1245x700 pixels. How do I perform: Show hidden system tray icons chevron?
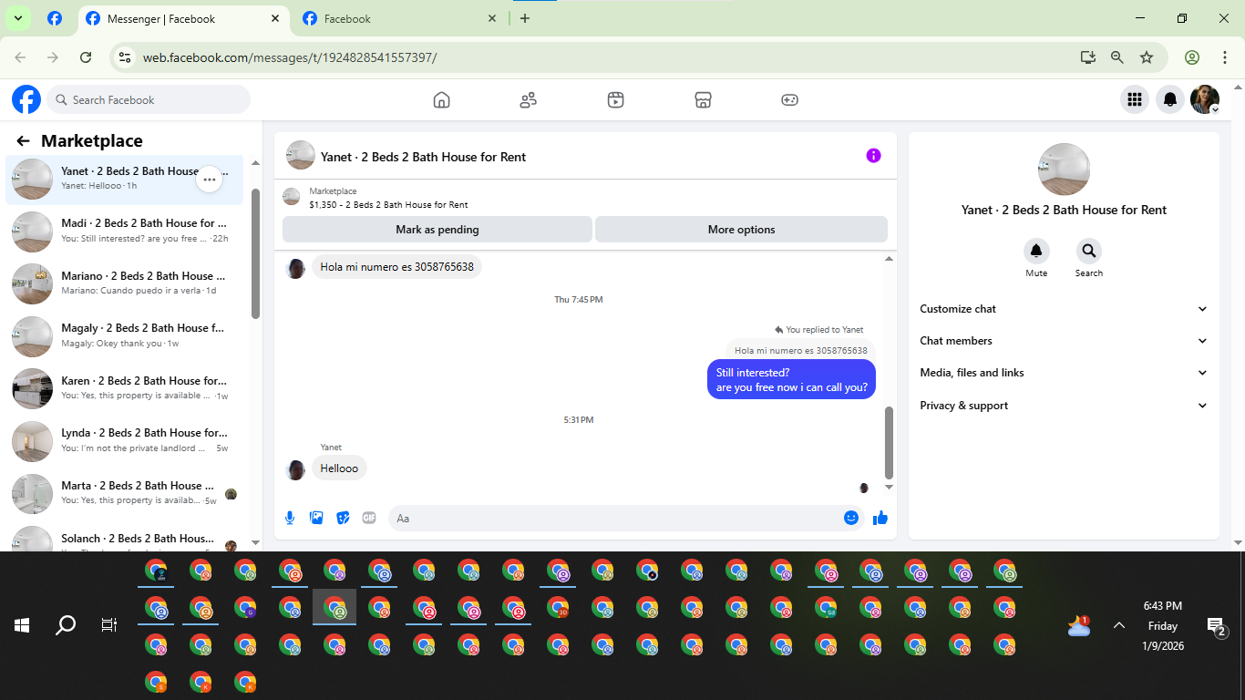tap(1119, 625)
